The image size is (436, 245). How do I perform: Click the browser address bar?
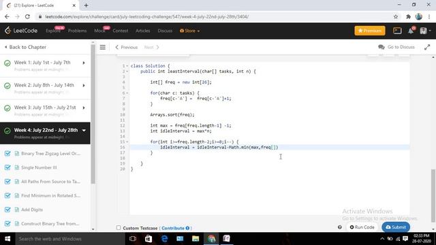click(214, 16)
